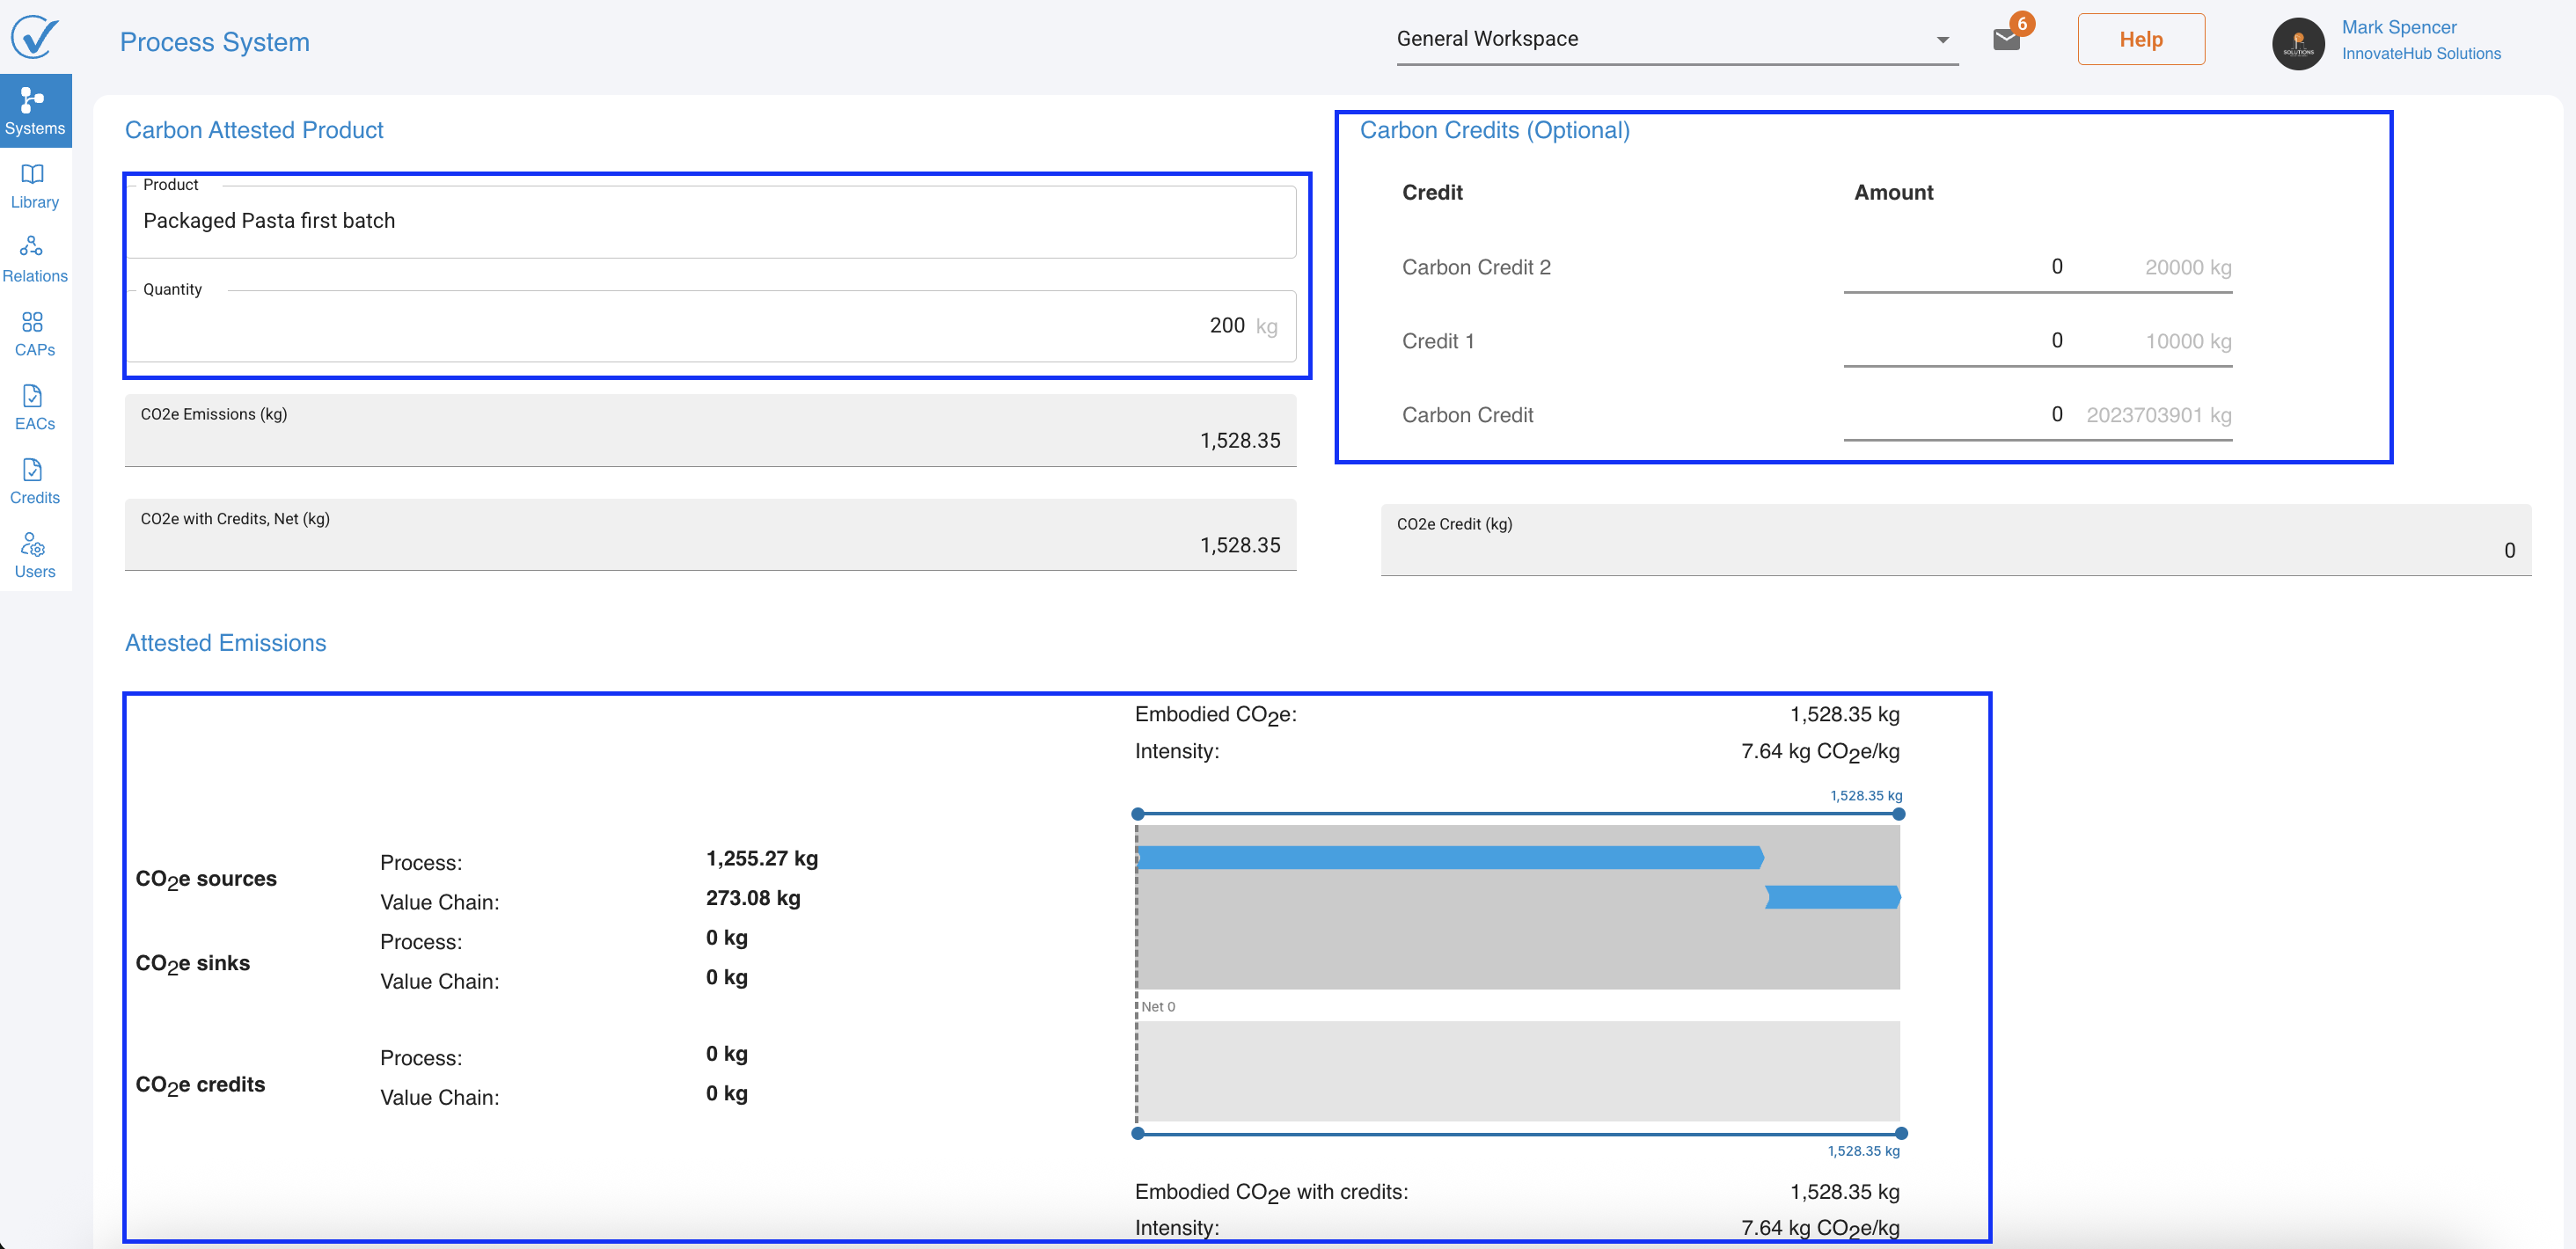Click the Mark Spencer user name
The image size is (2576, 1249).
(2398, 27)
